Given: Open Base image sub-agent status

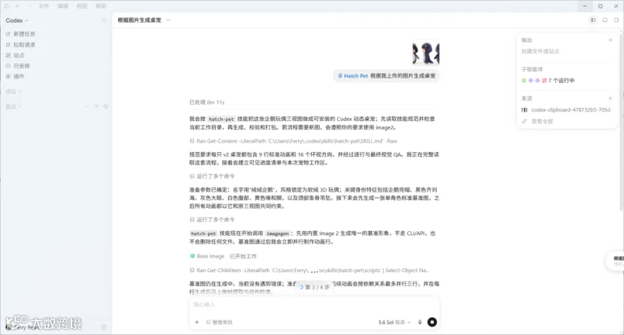Looking at the screenshot, I should point(223,256).
